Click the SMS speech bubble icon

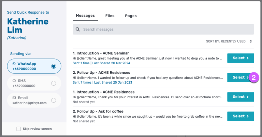[x=14, y=81]
